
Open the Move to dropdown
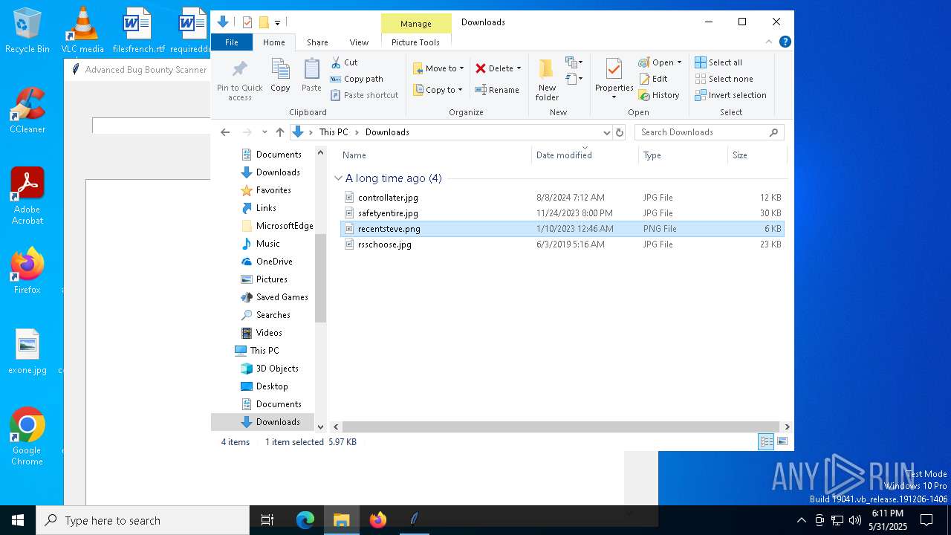(x=438, y=68)
